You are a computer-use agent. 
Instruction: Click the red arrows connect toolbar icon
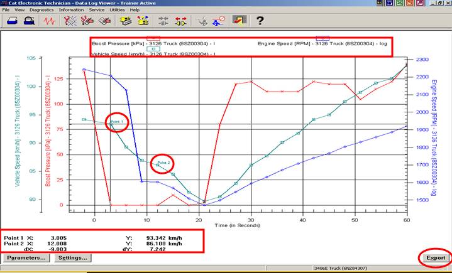coord(182,21)
